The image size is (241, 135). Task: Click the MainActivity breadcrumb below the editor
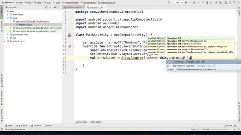[x=81, y=122]
